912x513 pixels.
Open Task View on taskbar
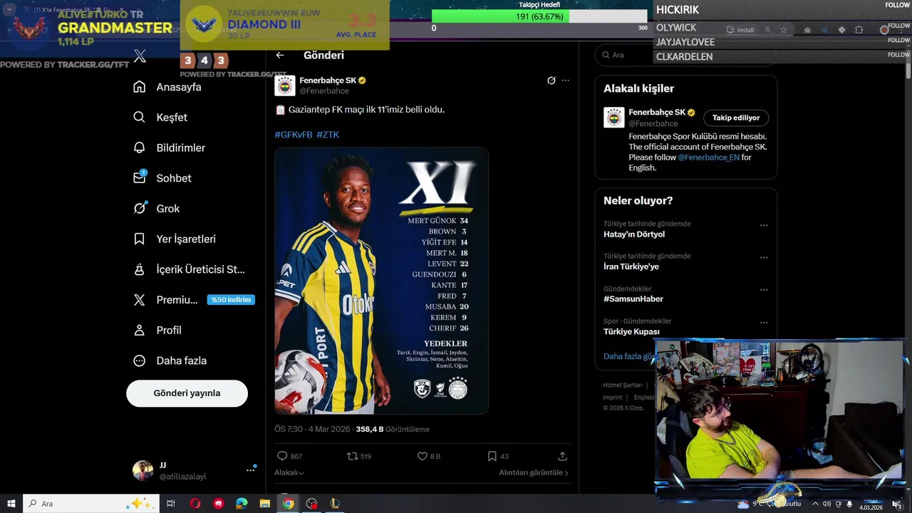(x=171, y=504)
